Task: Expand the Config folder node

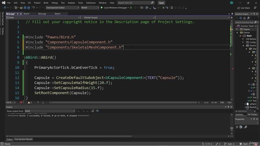Action: (243, 42)
